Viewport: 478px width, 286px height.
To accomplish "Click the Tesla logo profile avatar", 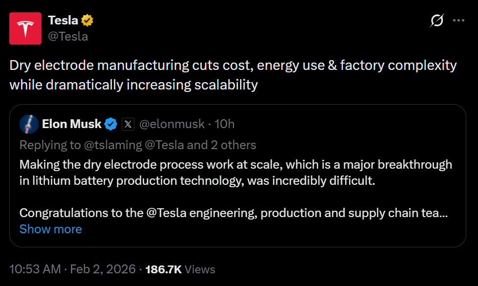I will coord(25,28).
